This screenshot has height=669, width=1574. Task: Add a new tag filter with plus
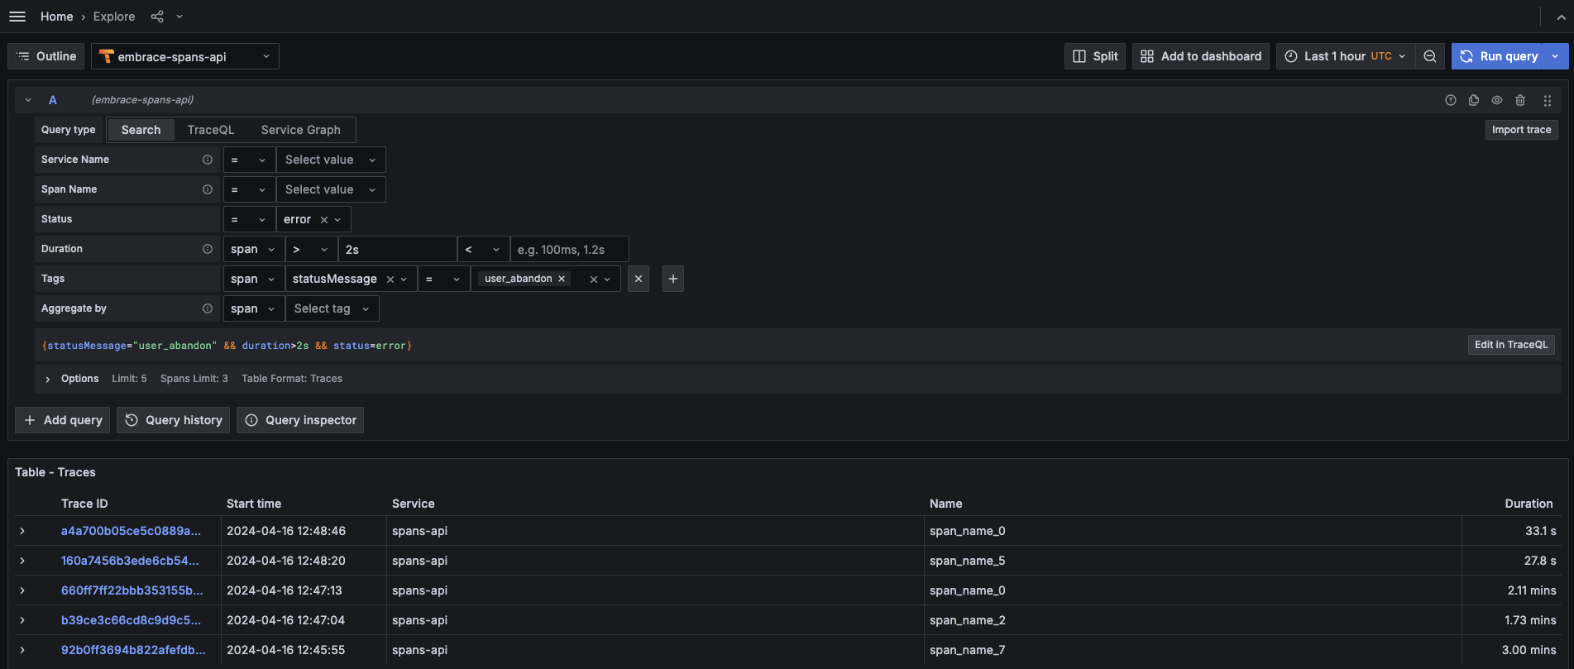673,279
